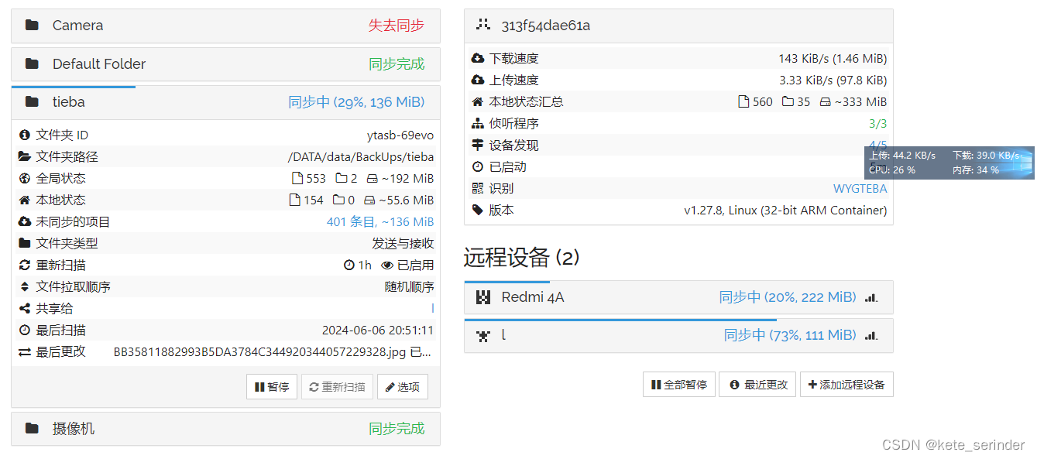Screen dimensions: 1037x459
Task: Click the blue sync progress bar of device l
Action: [620, 319]
